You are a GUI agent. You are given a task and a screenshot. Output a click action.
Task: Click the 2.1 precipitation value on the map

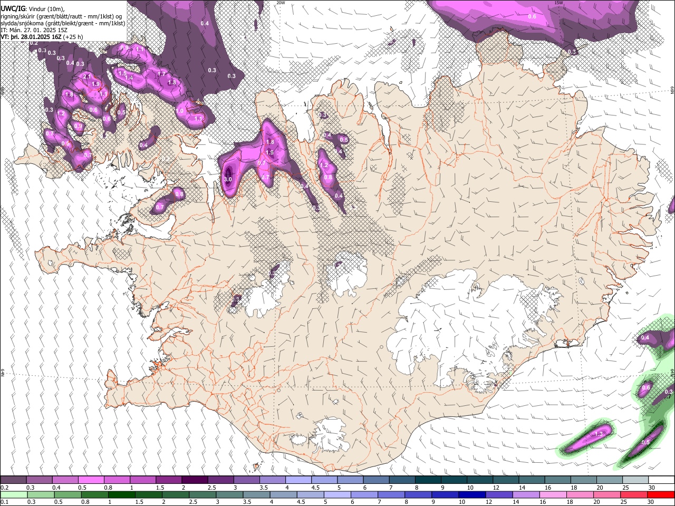click(88, 76)
